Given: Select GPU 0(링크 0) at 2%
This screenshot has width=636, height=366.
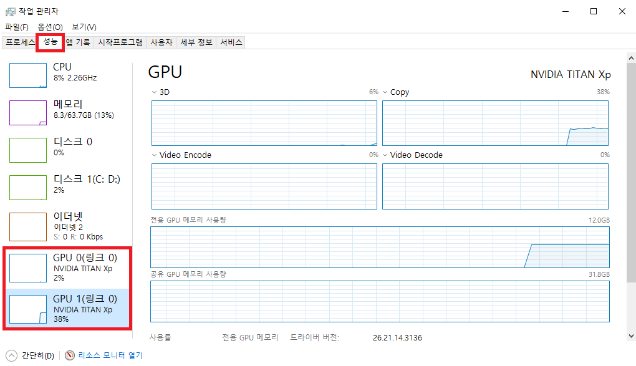Looking at the screenshot, I should click(x=67, y=268).
